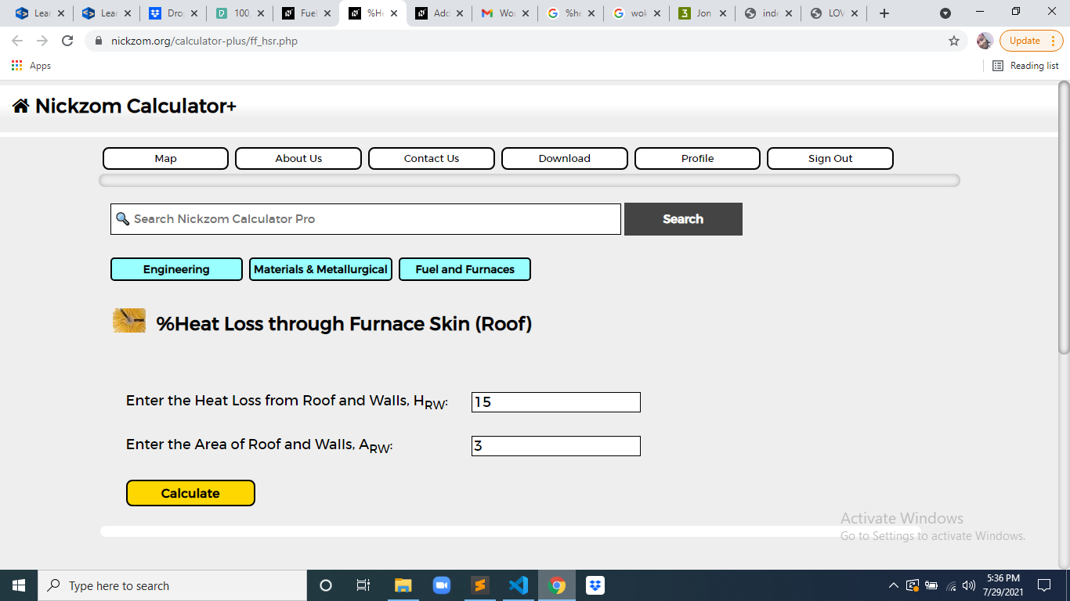Viewport: 1070px width, 601px height.
Task: Open a new tab with the plus icon
Action: click(x=884, y=13)
